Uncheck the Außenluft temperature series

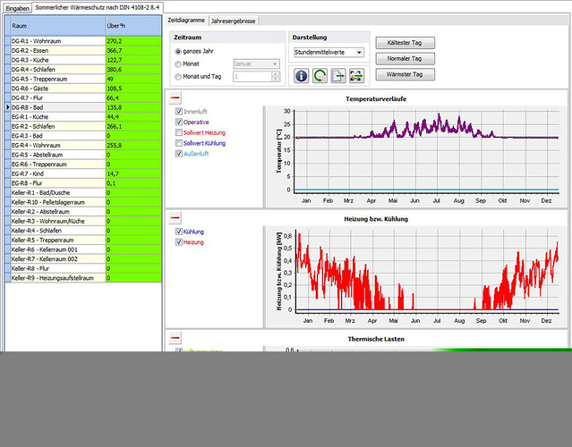click(180, 154)
